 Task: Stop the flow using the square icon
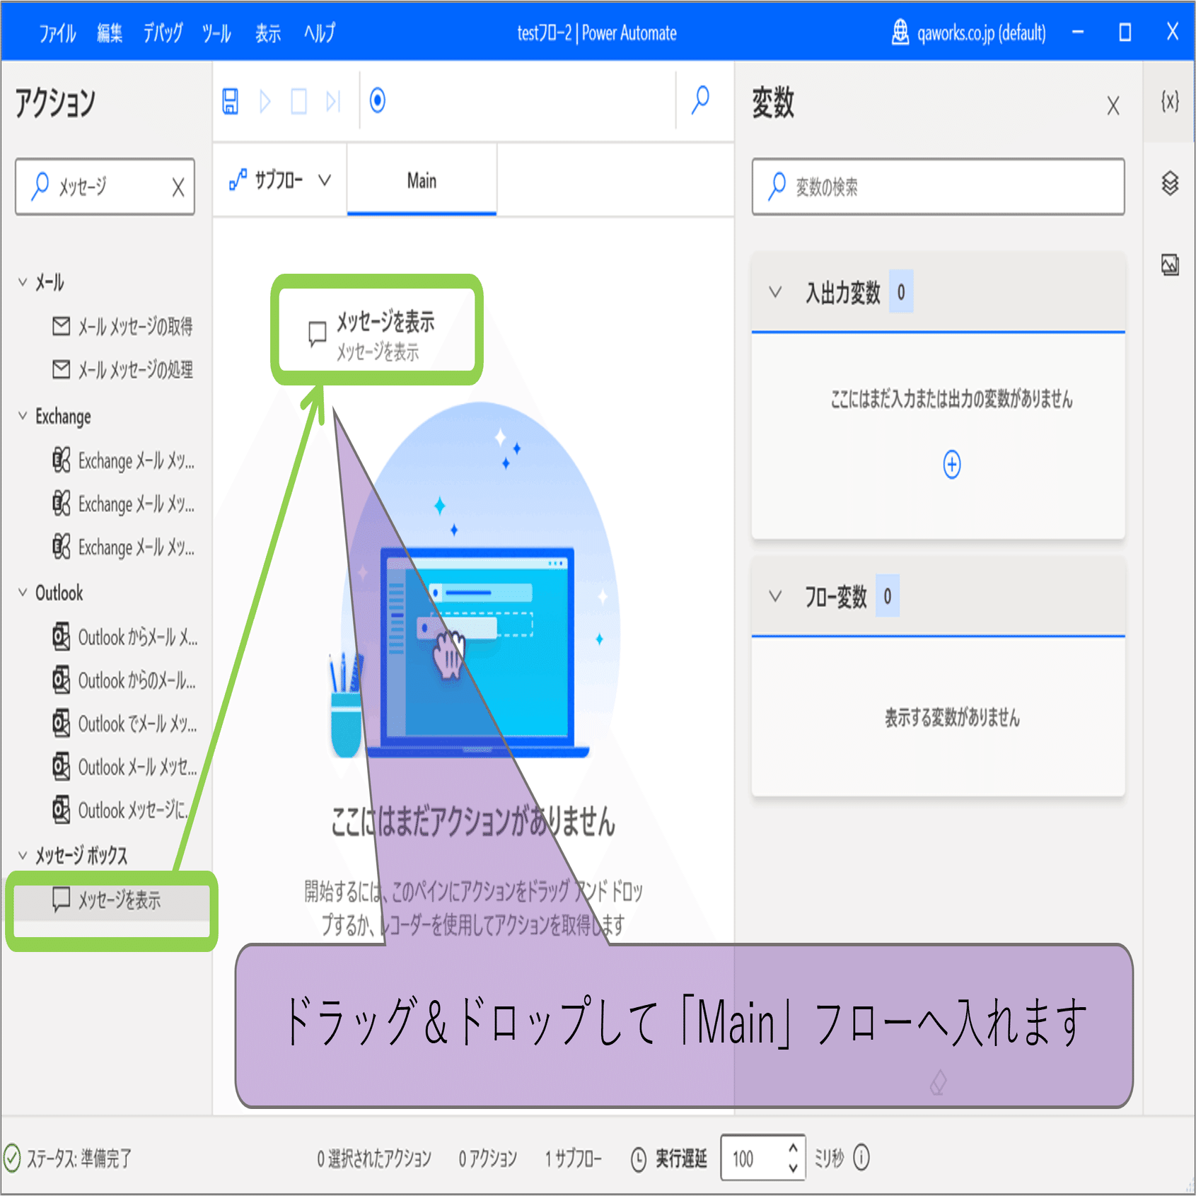[299, 101]
